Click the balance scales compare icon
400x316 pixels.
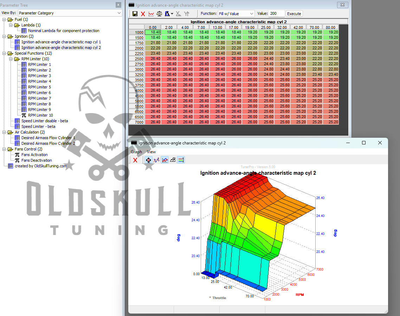click(159, 14)
